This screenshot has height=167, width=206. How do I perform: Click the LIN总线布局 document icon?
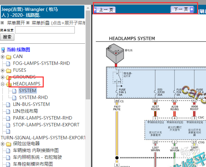[x=8, y=111]
